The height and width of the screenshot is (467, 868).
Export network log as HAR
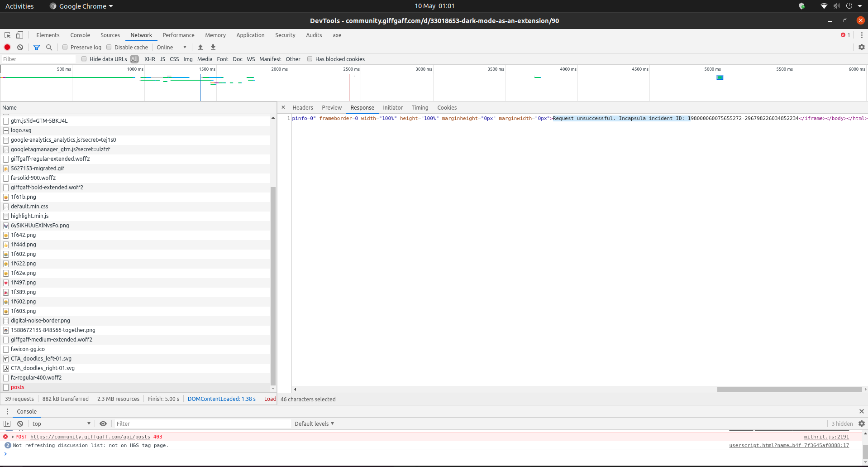213,47
